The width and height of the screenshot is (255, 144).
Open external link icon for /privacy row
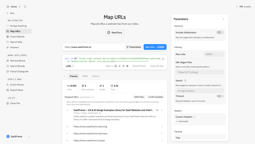click(x=162, y=133)
